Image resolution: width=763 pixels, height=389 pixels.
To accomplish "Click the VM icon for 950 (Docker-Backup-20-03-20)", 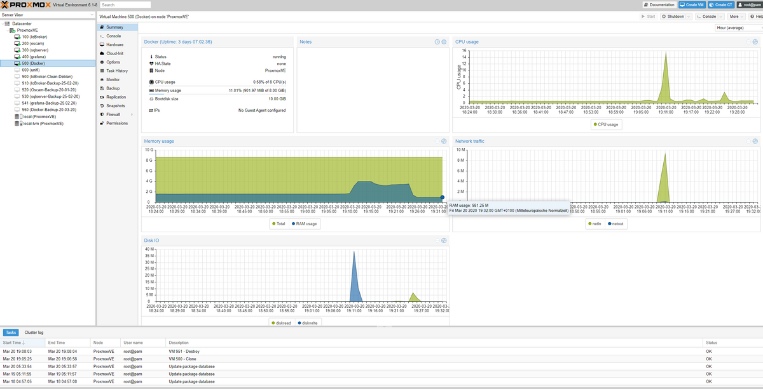I will 17,110.
